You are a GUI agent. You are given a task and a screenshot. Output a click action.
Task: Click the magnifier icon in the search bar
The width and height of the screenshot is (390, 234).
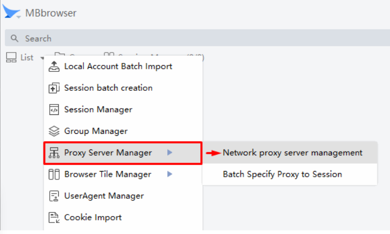15,38
